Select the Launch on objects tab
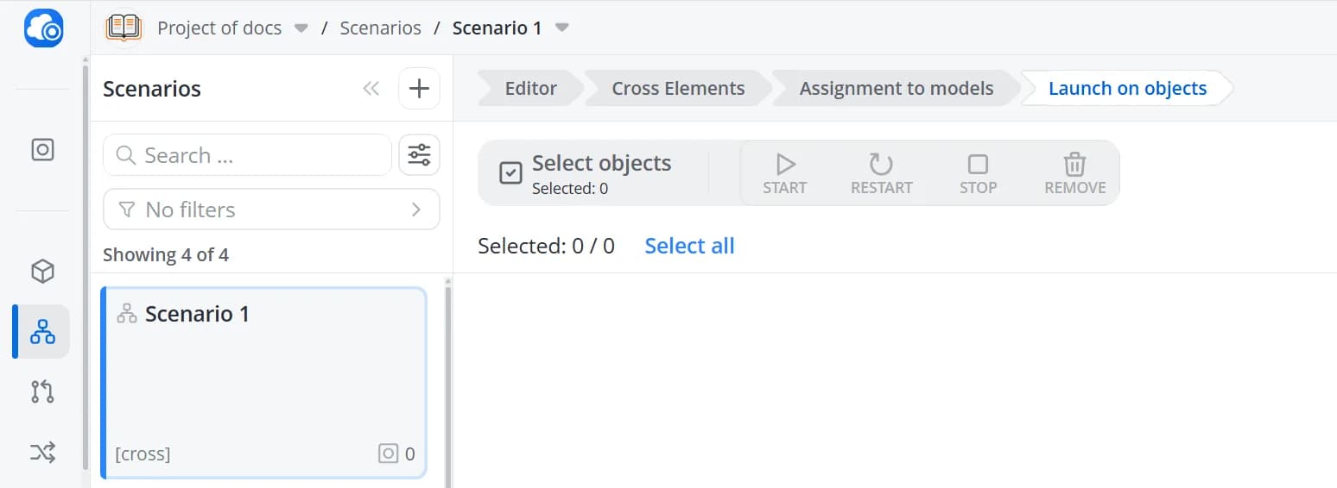Viewport: 1337px width, 488px height. pyautogui.click(x=1127, y=88)
